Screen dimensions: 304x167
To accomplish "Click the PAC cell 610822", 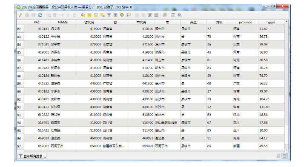I will click(37, 115).
